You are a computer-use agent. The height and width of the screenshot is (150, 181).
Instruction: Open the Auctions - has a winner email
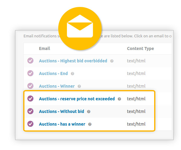coord(62,124)
